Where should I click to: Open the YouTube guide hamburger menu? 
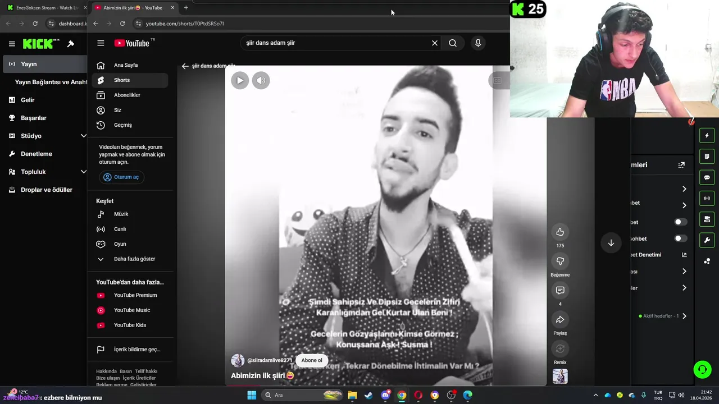[101, 43]
